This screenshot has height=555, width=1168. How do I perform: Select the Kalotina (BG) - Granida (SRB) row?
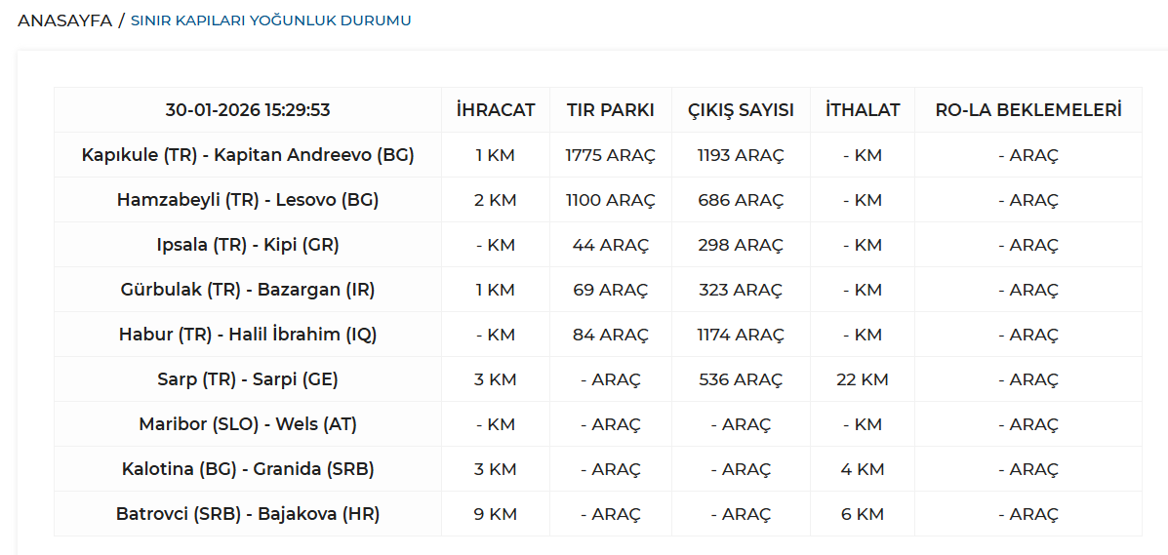click(x=248, y=469)
